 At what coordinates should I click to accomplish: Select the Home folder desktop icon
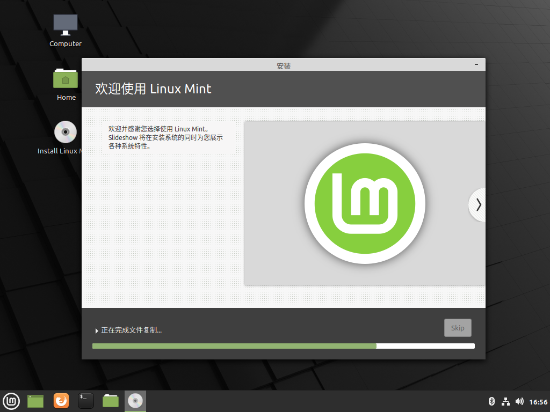tap(66, 85)
